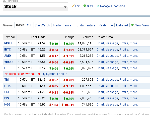Open the MSFT symbol link
This screenshot has height=115, width=150.
[8, 43]
